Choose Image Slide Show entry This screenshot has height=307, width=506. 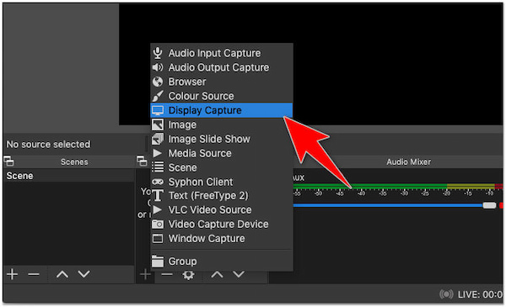coord(222,139)
